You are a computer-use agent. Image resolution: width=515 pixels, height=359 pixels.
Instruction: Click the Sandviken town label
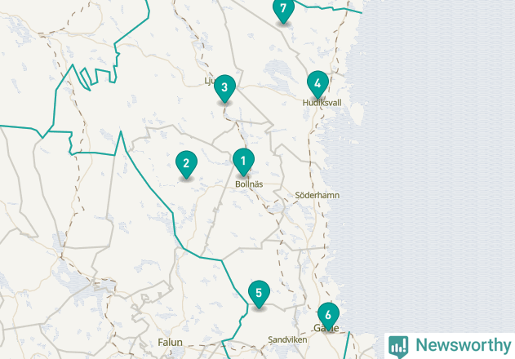click(x=287, y=339)
